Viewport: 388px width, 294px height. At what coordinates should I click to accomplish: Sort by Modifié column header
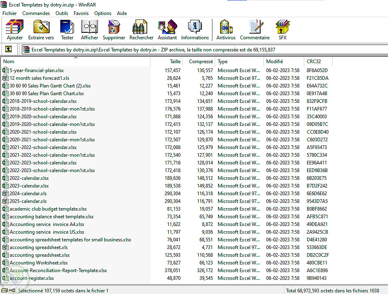coord(284,62)
